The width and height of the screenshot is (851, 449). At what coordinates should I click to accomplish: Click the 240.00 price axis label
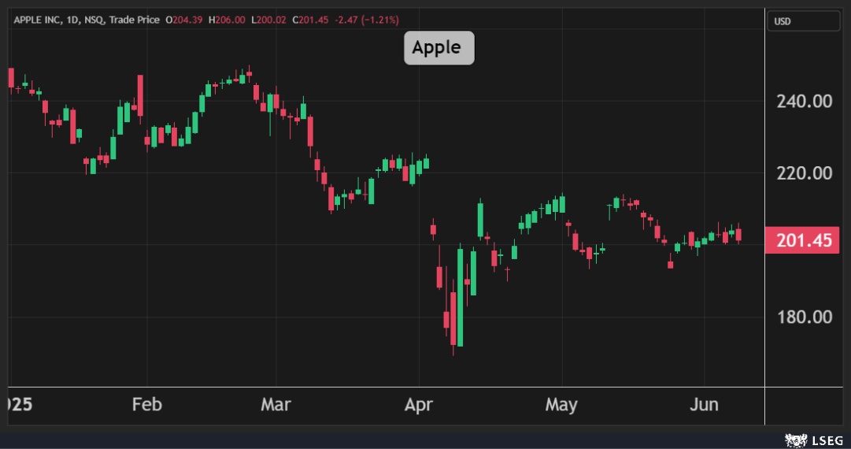tap(803, 101)
